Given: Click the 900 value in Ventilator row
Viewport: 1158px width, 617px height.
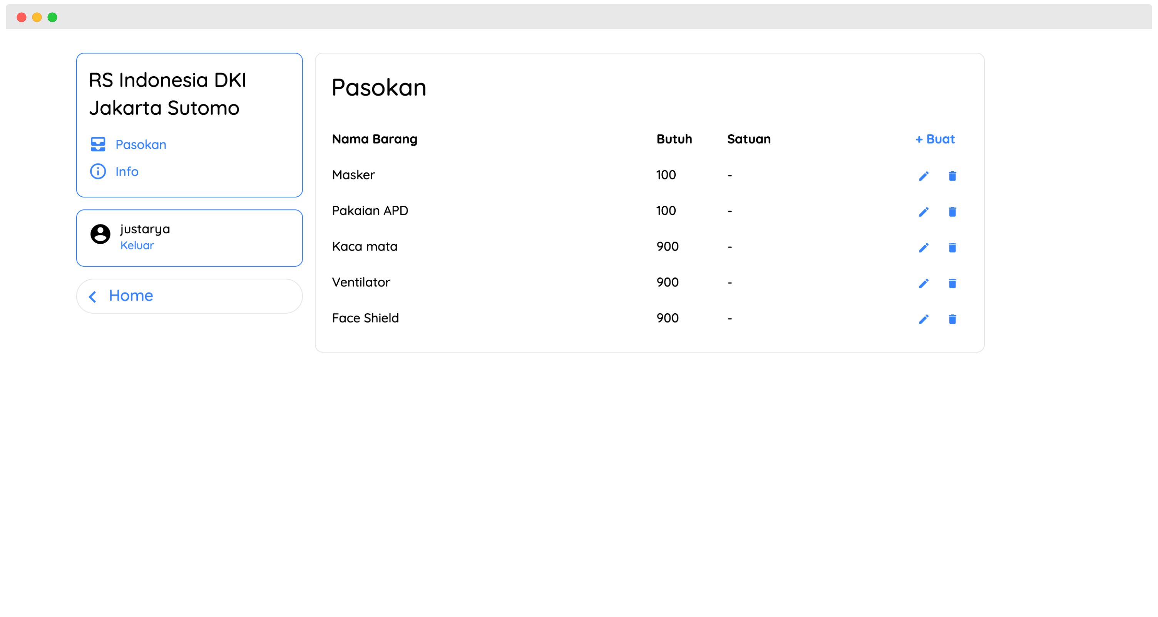Looking at the screenshot, I should point(668,283).
